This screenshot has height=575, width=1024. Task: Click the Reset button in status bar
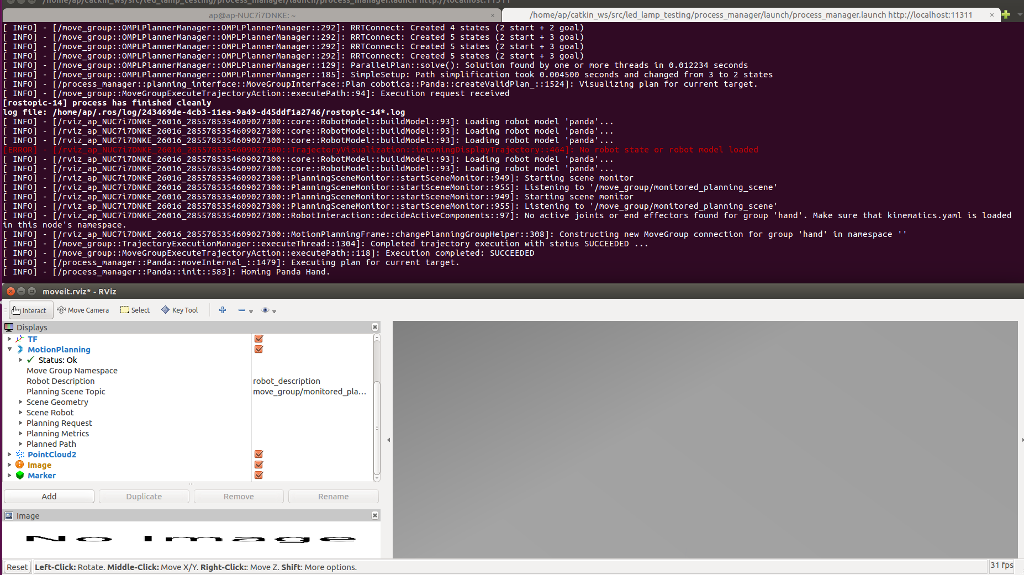pos(17,567)
